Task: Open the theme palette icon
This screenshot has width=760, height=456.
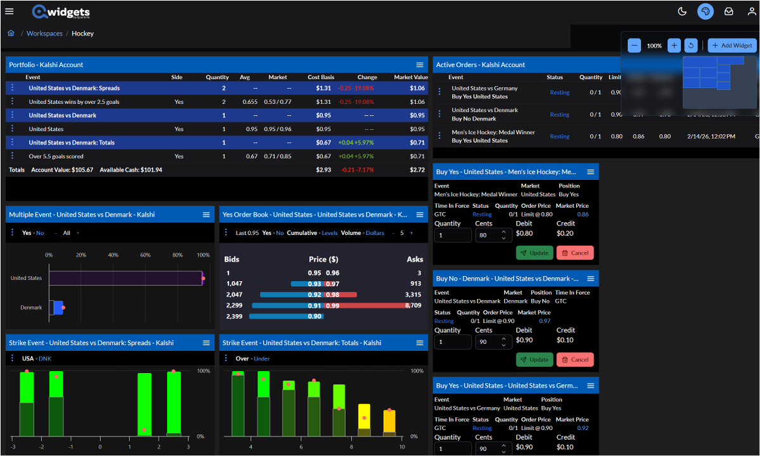Action: click(x=706, y=11)
